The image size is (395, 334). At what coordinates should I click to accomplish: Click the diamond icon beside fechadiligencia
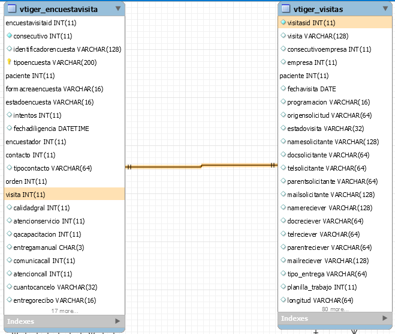pos(10,128)
